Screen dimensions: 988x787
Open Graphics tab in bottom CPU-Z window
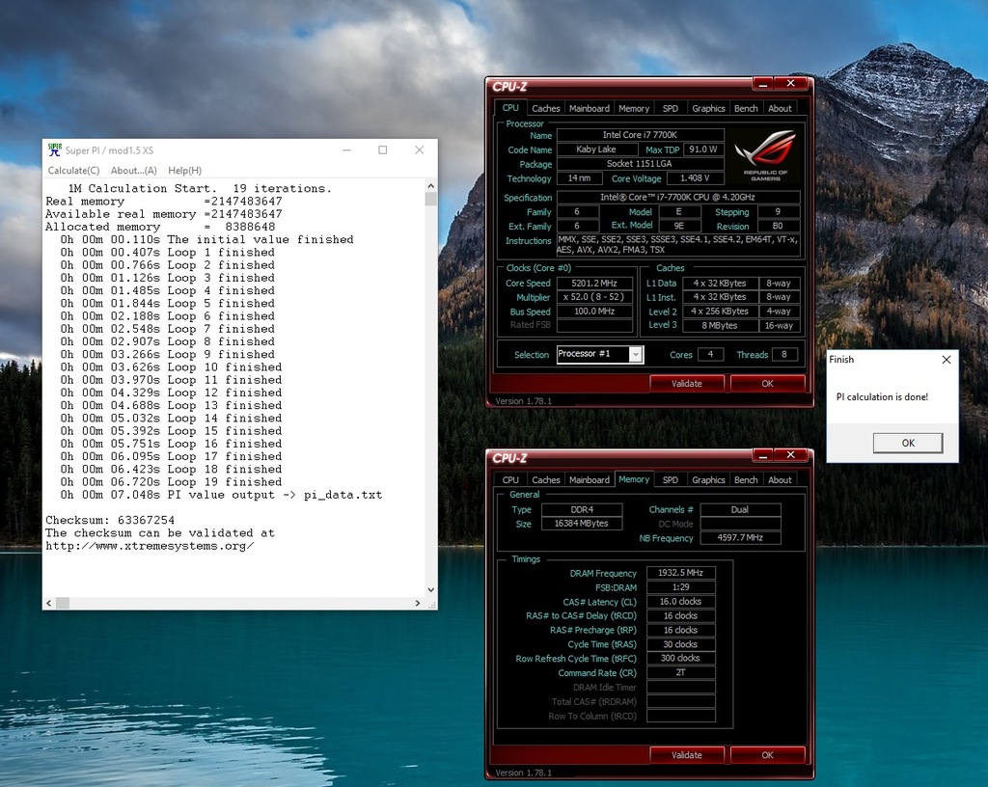(708, 479)
